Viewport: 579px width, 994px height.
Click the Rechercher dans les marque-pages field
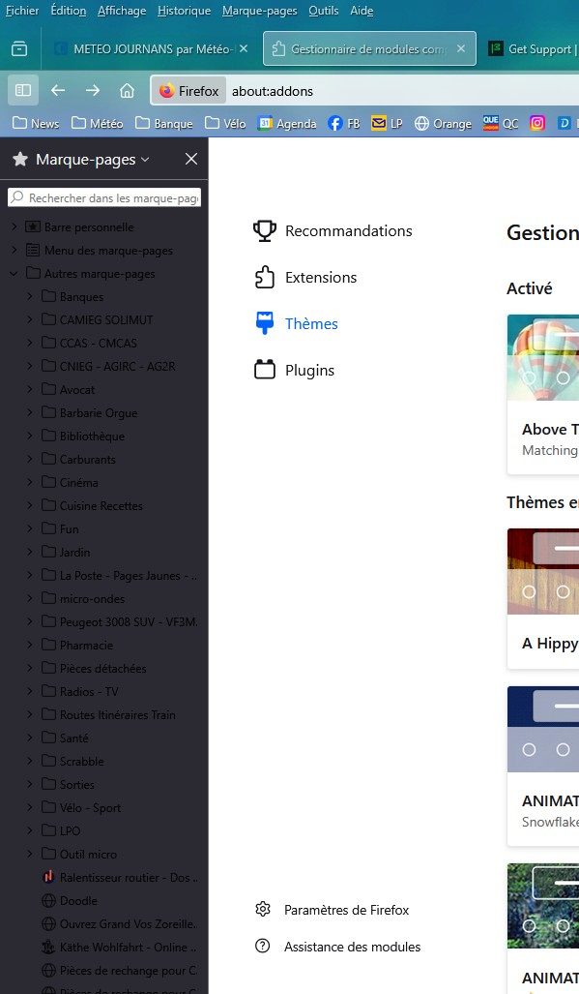(x=104, y=197)
